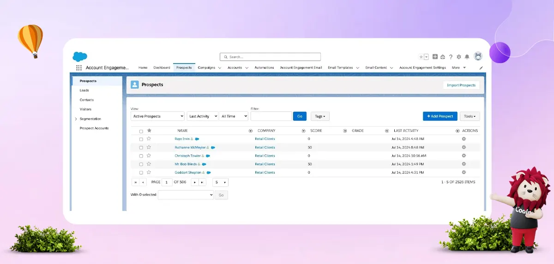Click the Add Prospect button

(440, 116)
